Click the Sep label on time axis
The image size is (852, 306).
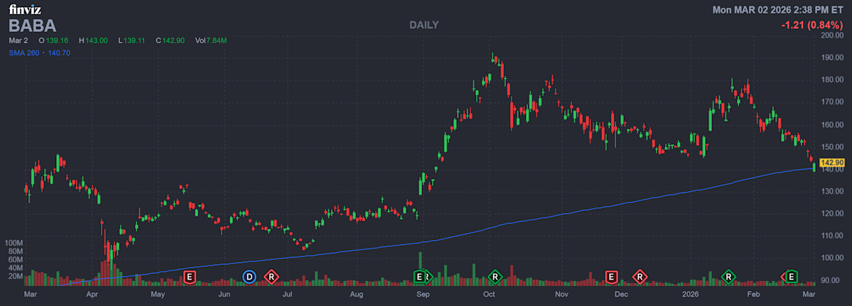(x=423, y=293)
